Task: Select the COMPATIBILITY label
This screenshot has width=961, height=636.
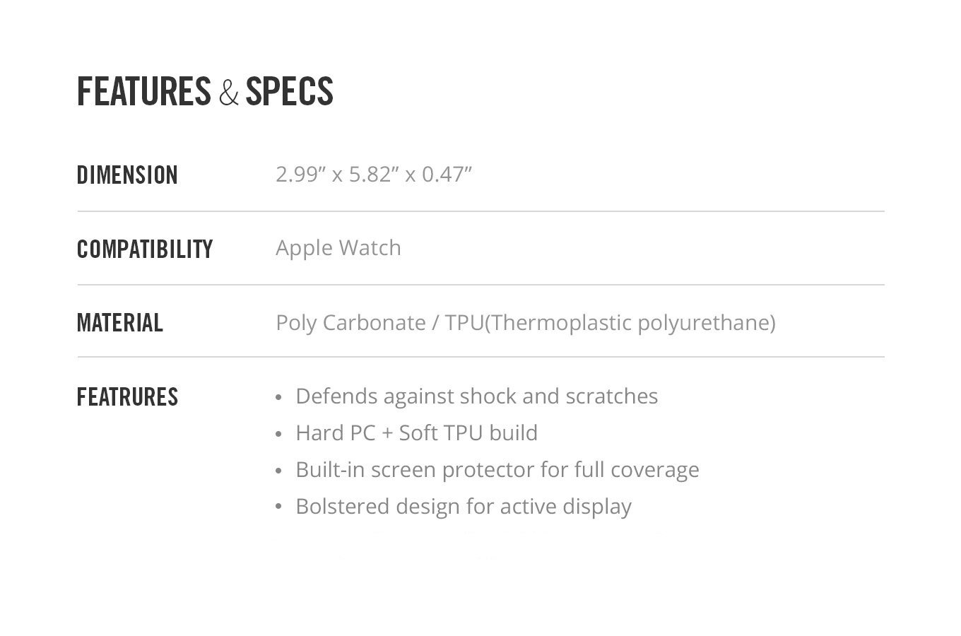Action: 145,249
